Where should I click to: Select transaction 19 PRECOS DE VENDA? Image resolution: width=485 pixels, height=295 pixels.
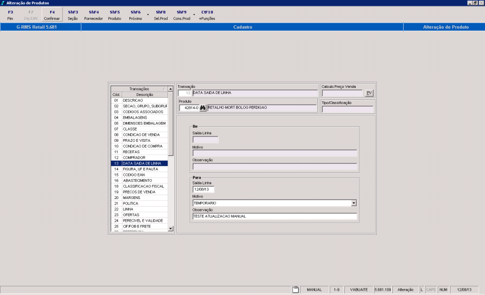pyautogui.click(x=139, y=192)
